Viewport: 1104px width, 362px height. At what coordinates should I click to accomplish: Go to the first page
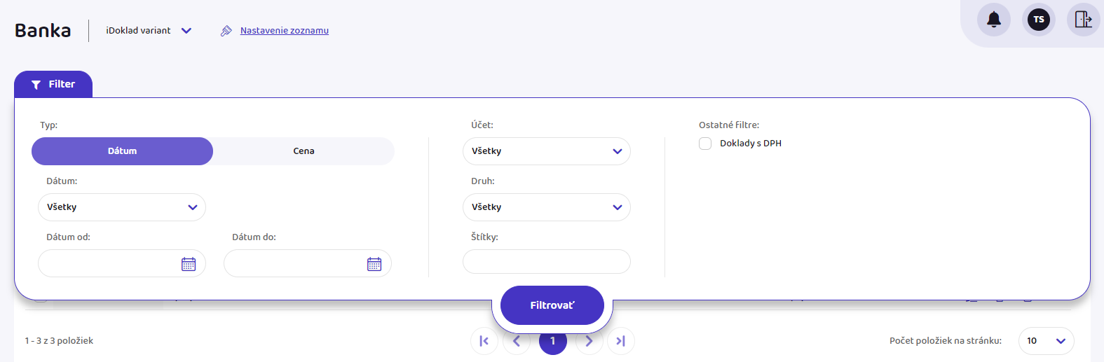pyautogui.click(x=484, y=341)
